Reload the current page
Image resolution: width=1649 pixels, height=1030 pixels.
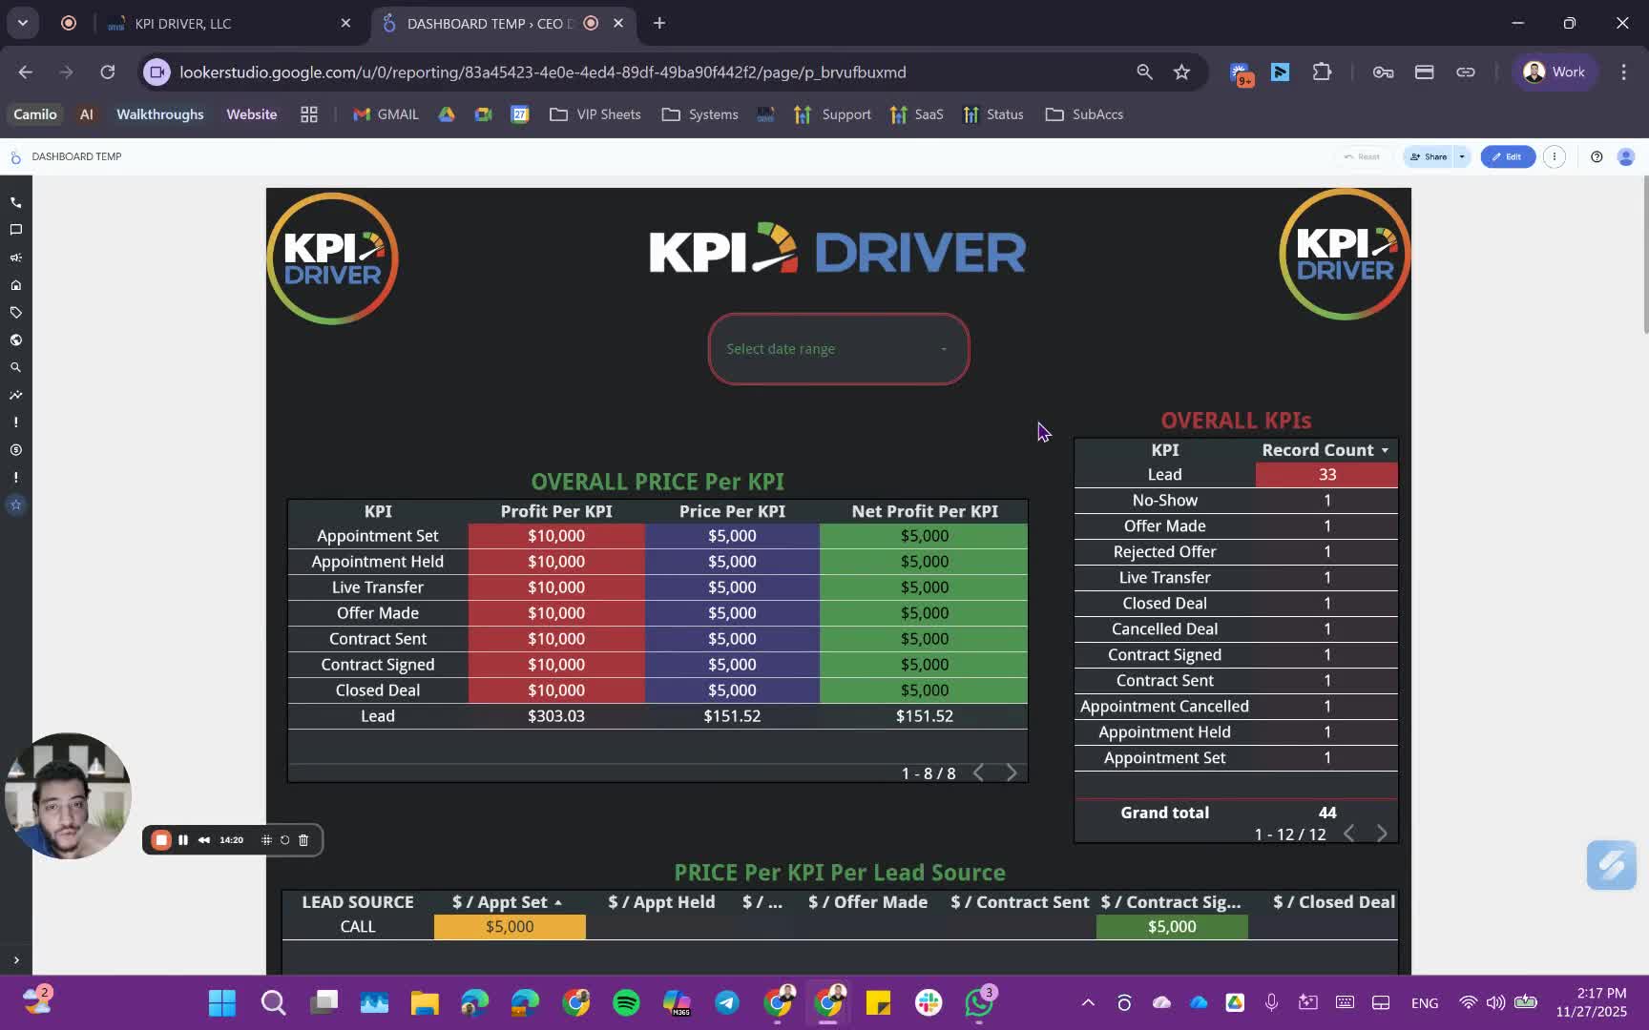point(108,72)
